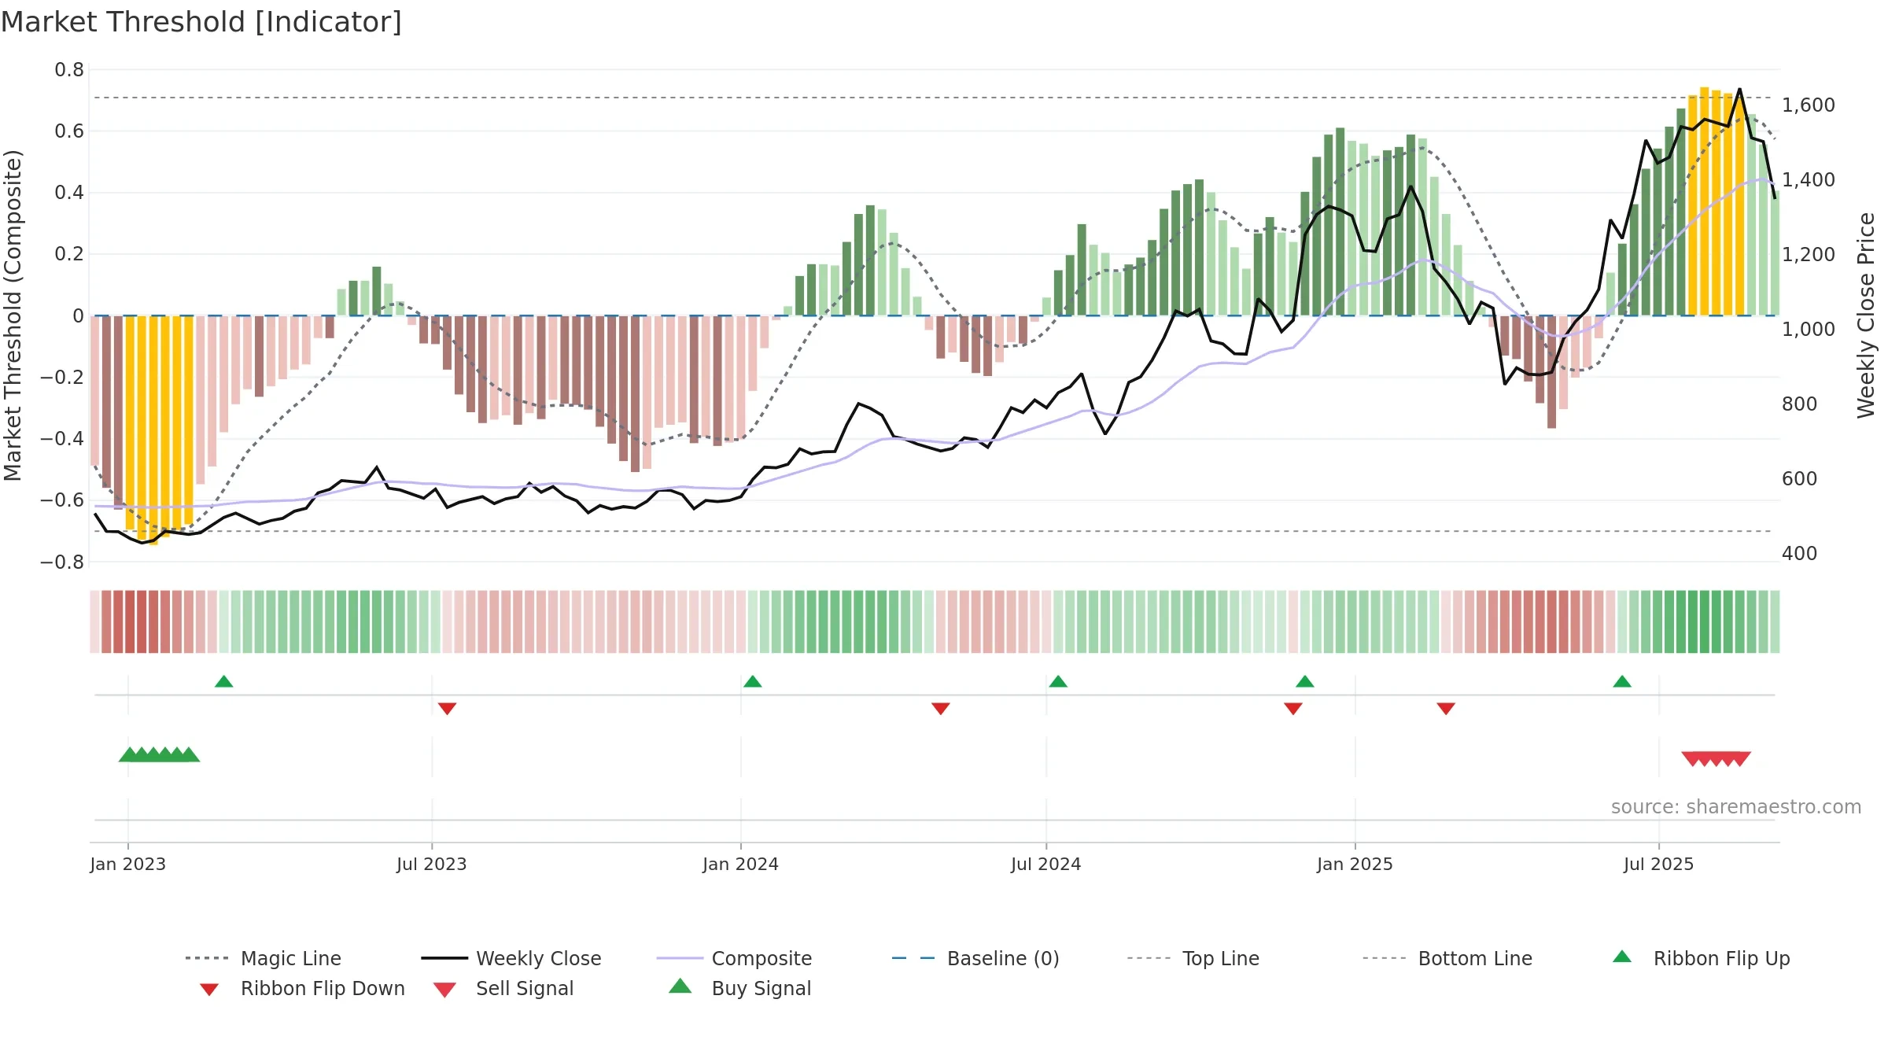Click the 'Jul 2025' x-axis label
The height and width of the screenshot is (1062, 1888).
click(x=1659, y=864)
